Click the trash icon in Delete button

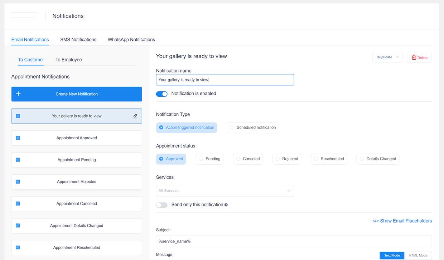tap(414, 57)
